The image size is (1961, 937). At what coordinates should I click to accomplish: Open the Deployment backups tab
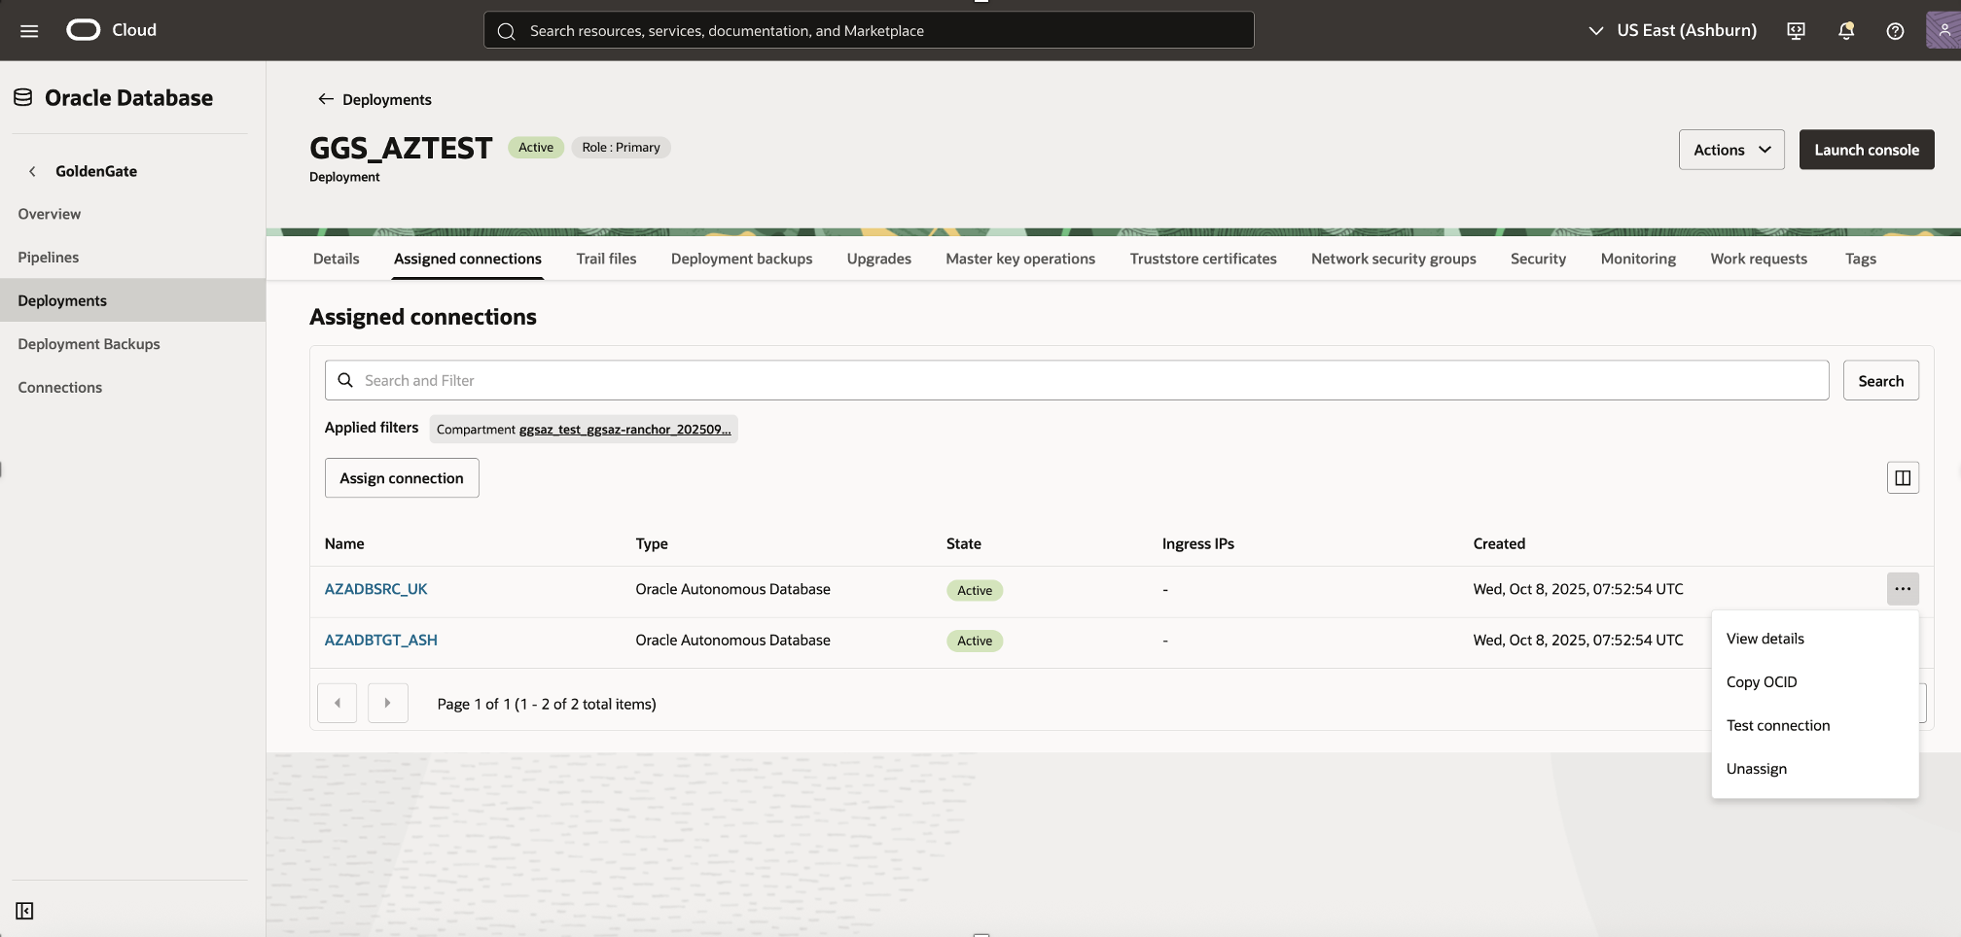pos(741,259)
